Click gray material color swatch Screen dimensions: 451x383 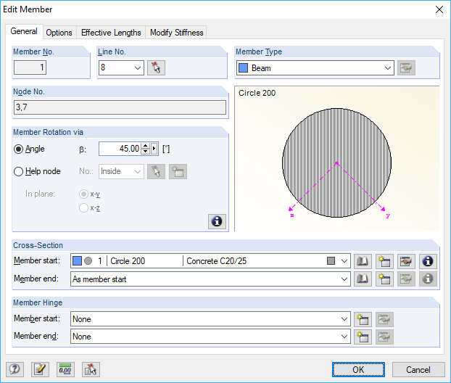pyautogui.click(x=331, y=261)
